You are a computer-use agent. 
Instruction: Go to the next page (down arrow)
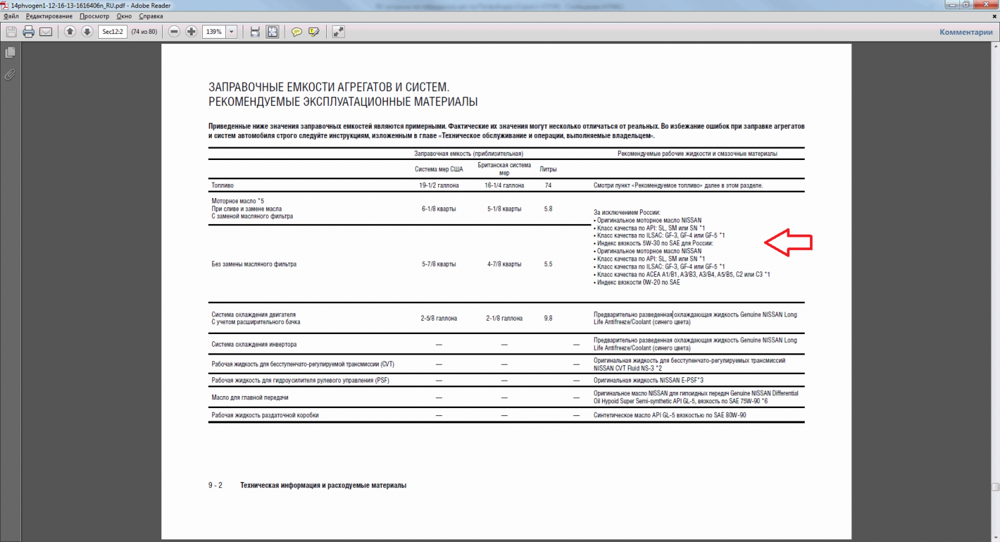point(87,31)
